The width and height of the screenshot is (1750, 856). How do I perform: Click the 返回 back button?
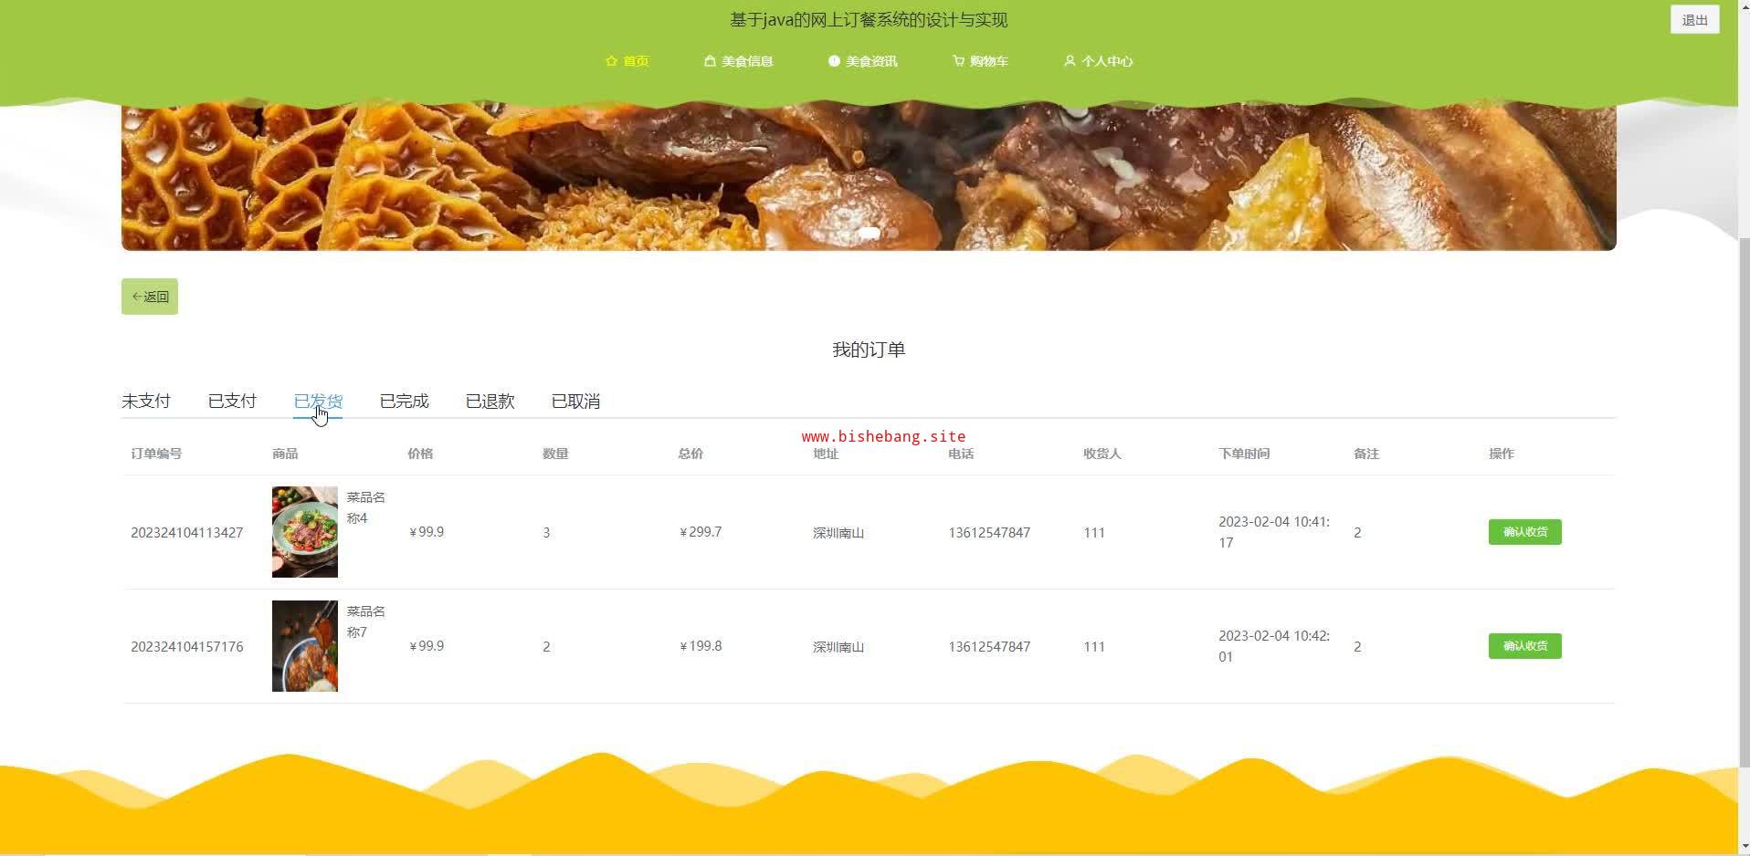click(150, 297)
